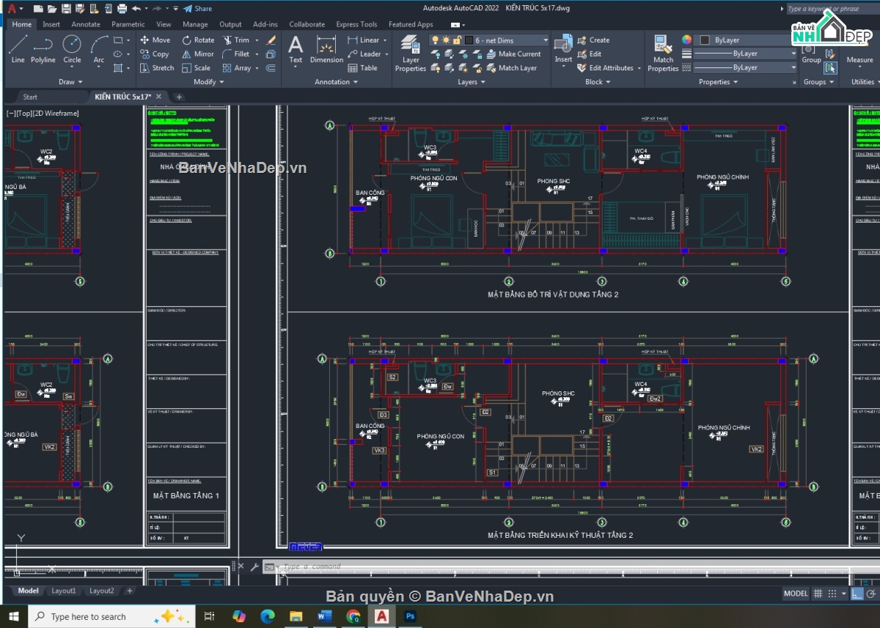Toggle MODEL space button in status bar

[796, 594]
